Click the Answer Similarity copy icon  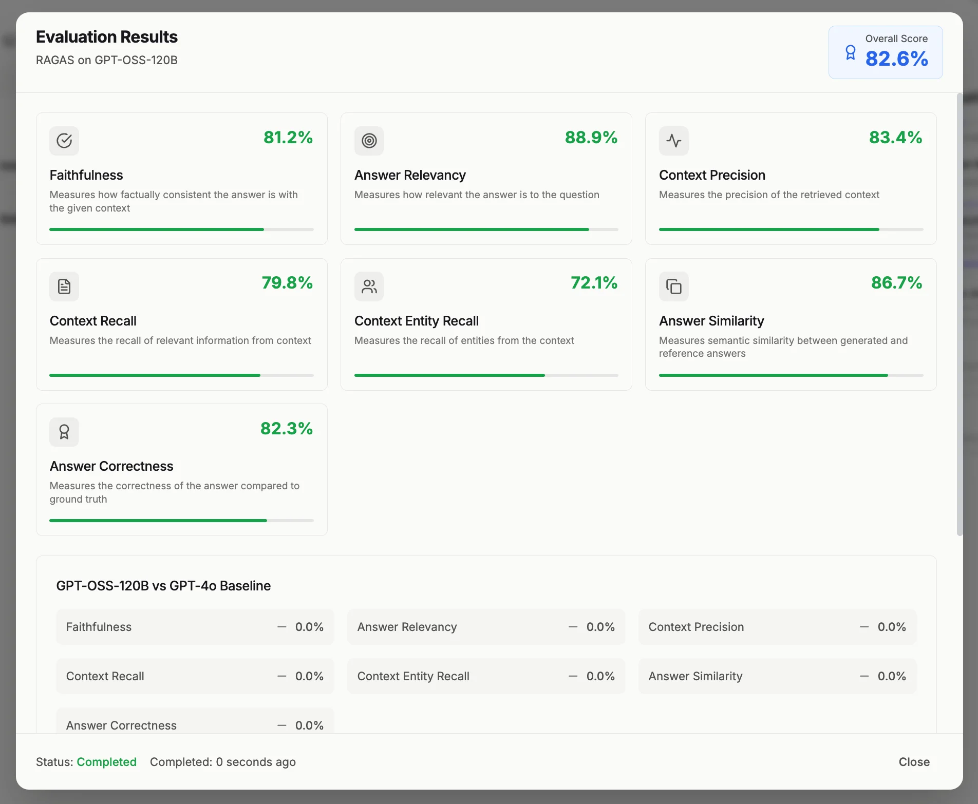(x=673, y=286)
